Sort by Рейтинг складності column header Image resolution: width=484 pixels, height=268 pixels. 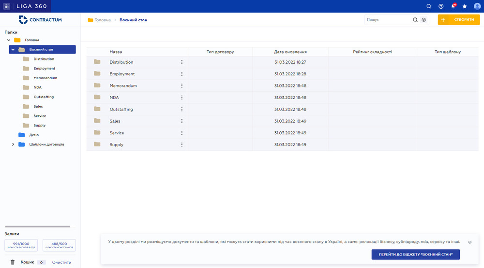373,52
